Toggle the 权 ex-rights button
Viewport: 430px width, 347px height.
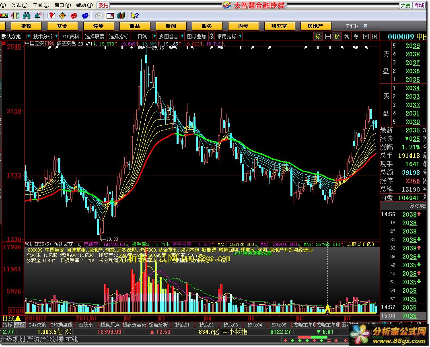click(337, 37)
